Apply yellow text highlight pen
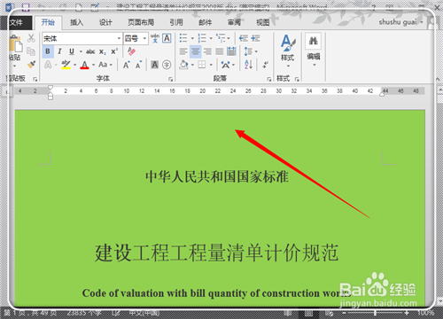This screenshot has width=443, height=319. tap(66, 65)
